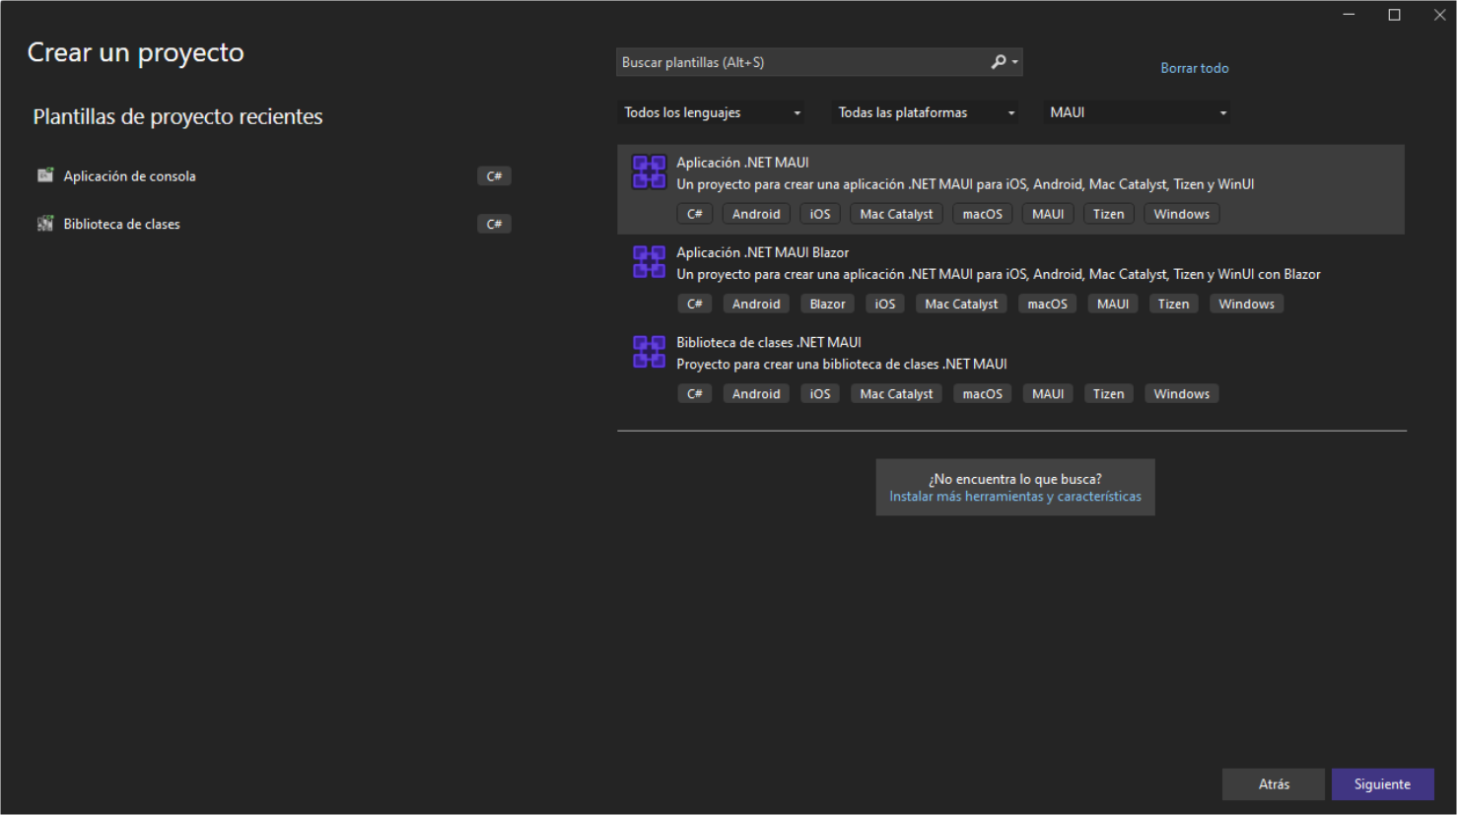1457x815 pixels.
Task: Click the C# tag of Aplicación de consola
Action: pos(494,176)
